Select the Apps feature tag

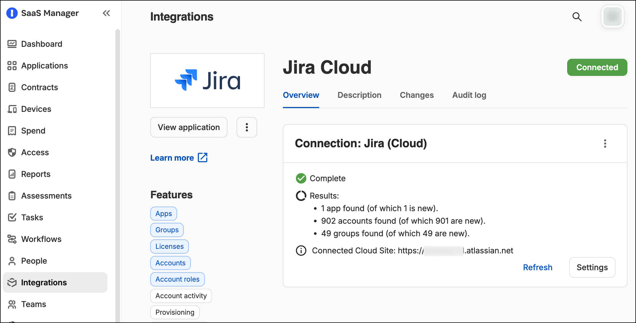pos(164,214)
